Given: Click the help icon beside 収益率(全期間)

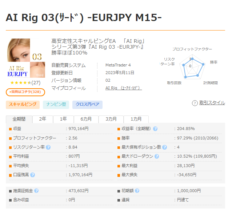Looking at the screenshot, I should click(155, 129).
